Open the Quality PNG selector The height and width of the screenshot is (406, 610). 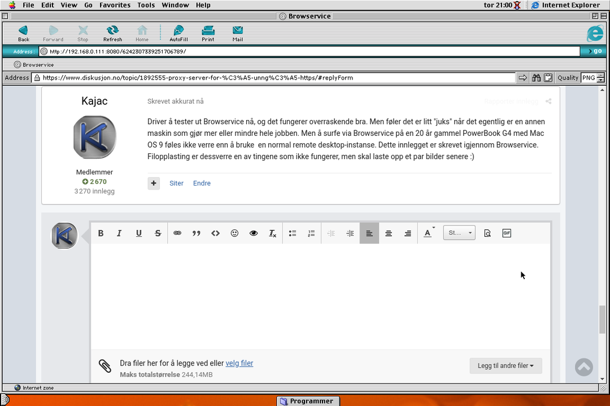pos(589,78)
